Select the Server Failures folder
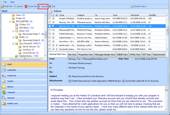 point(29,47)
